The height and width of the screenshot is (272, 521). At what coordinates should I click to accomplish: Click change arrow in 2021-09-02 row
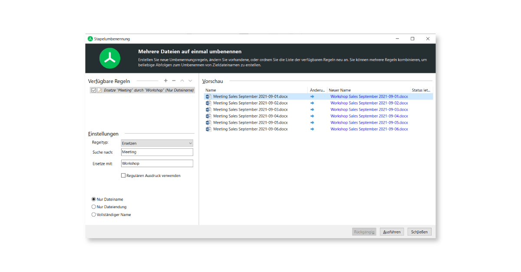point(312,103)
